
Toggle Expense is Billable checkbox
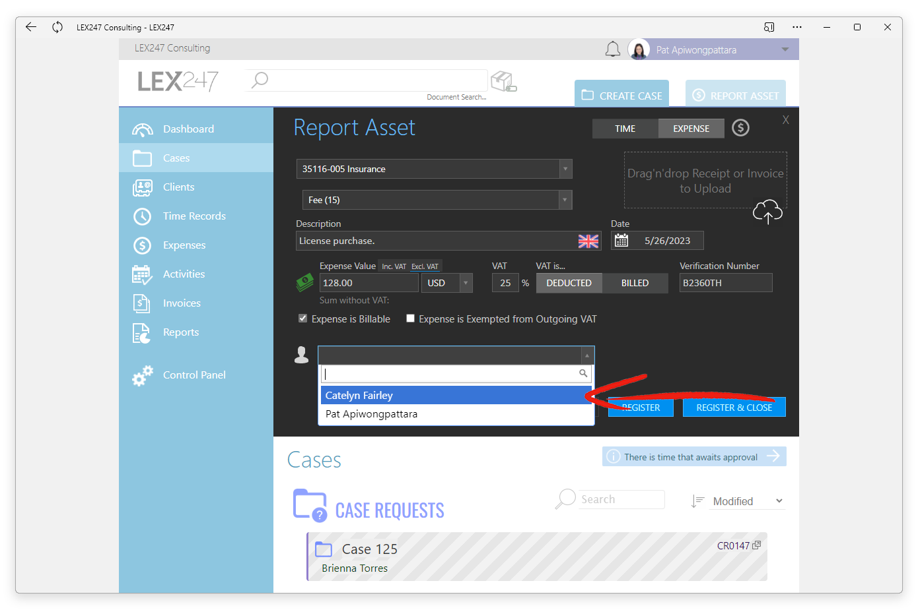pos(302,319)
